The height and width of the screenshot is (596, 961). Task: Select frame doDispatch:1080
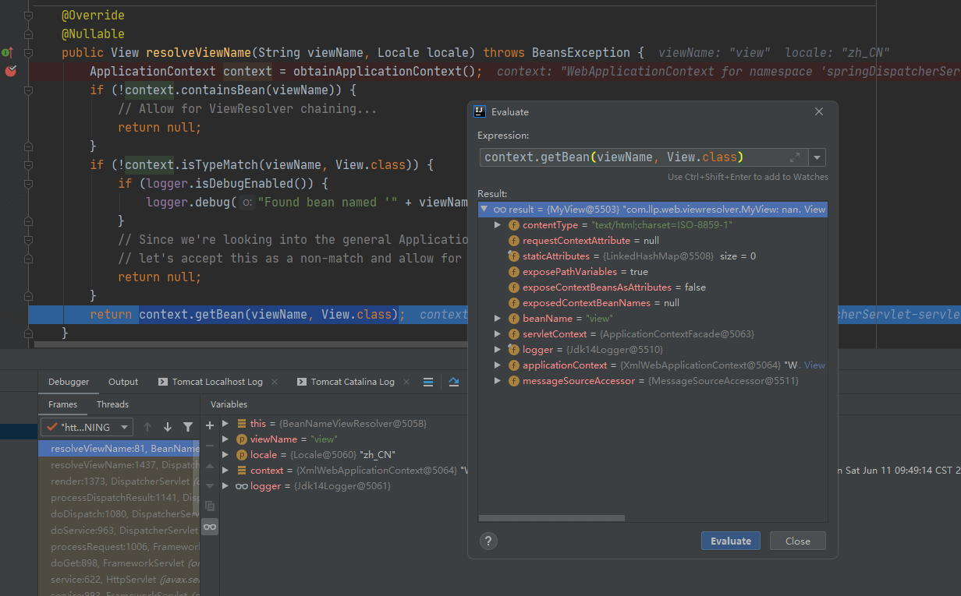click(119, 513)
